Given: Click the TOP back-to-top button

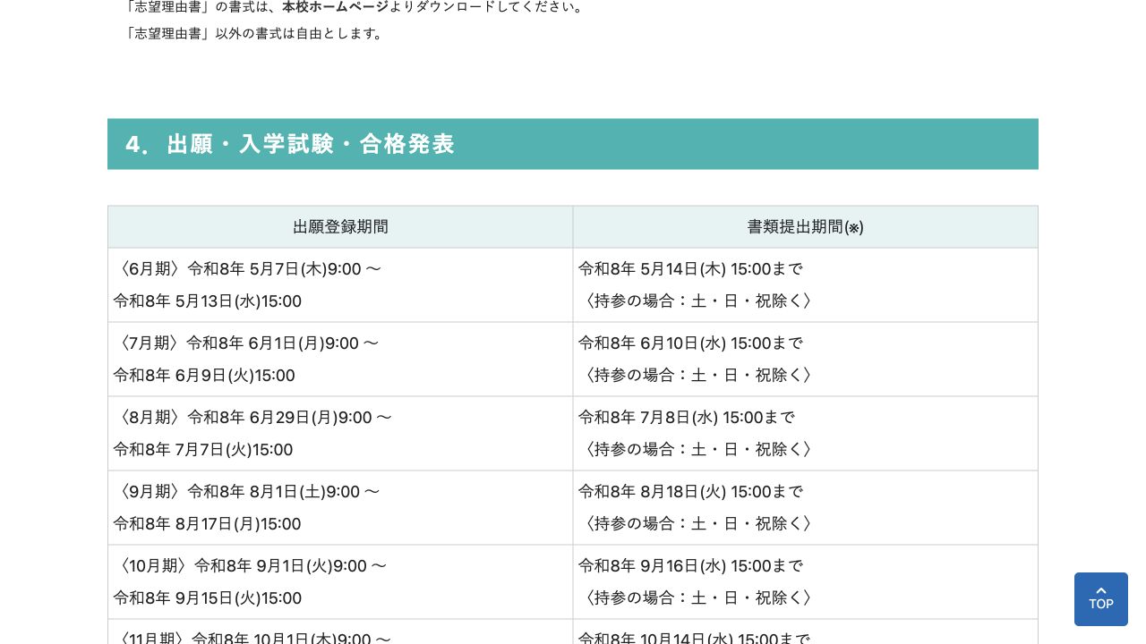Looking at the screenshot, I should pos(1100,599).
